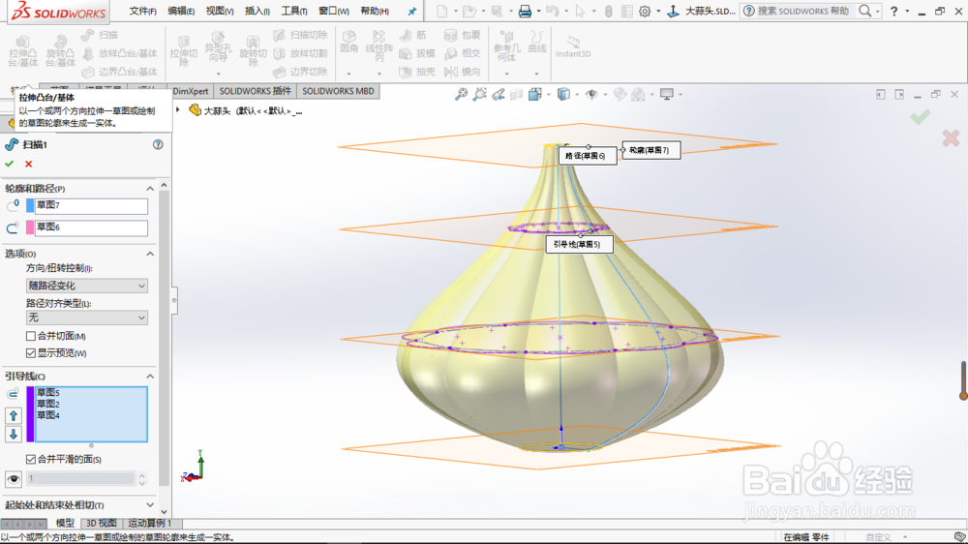Screen dimensions: 968x544
Task: Collapse the 轮廓和路径 section
Action: click(150, 189)
